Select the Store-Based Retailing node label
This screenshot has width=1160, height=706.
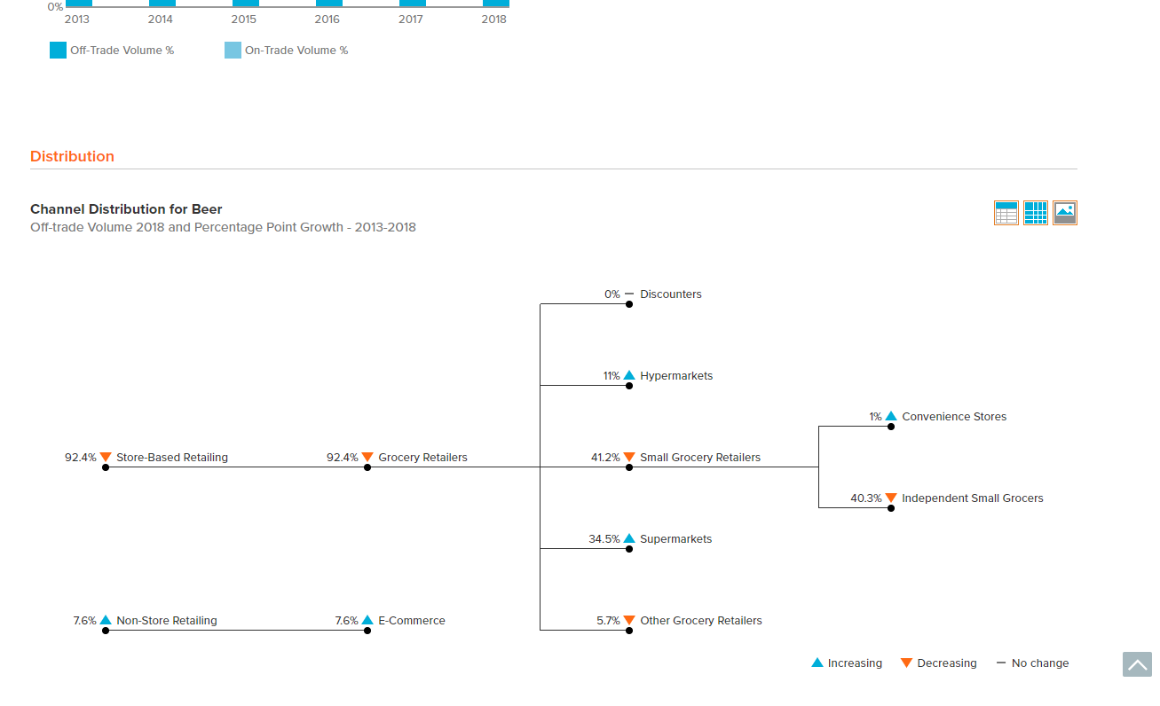coord(172,458)
